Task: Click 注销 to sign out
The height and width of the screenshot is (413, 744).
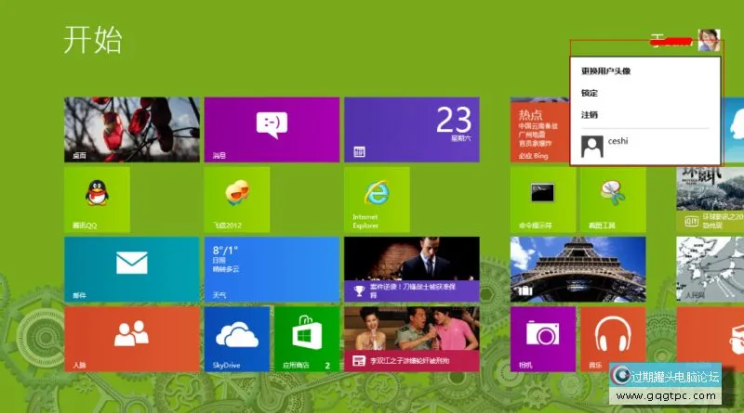Action: click(x=590, y=115)
